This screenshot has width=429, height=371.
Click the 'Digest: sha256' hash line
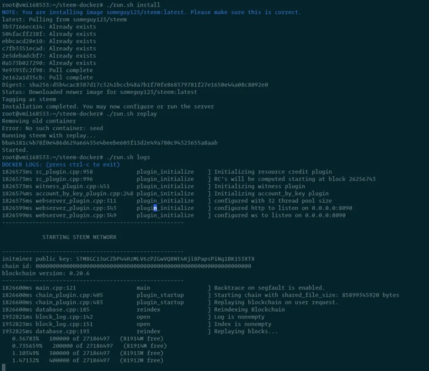point(135,85)
